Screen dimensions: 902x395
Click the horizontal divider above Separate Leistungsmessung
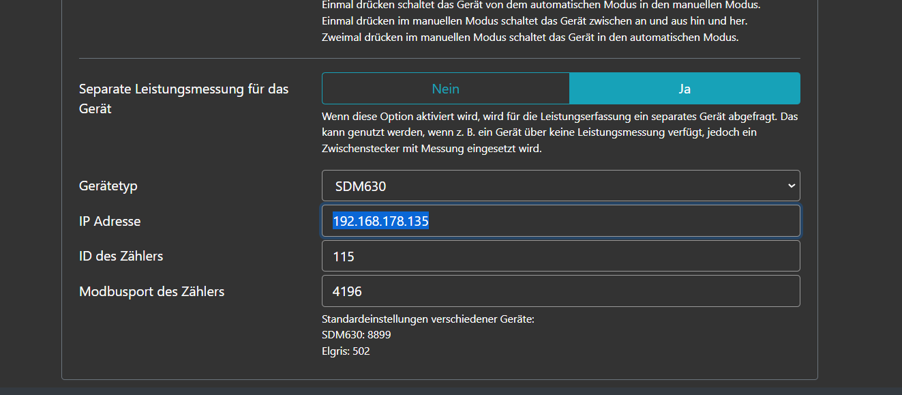click(440, 59)
